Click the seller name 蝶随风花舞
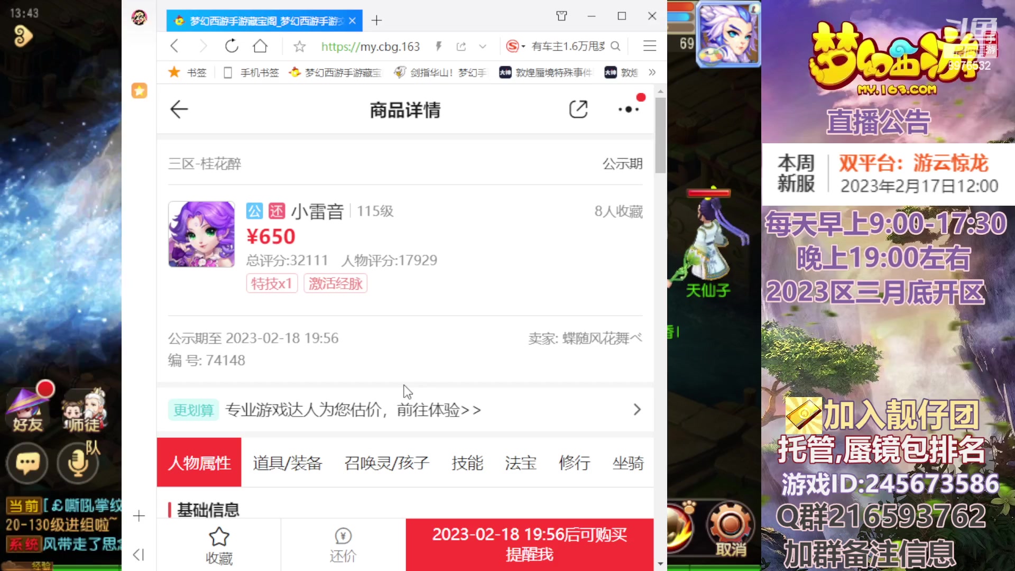Viewport: 1015px width, 571px height. (x=602, y=338)
